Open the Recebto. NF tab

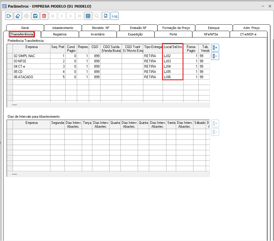pyautogui.click(x=101, y=28)
